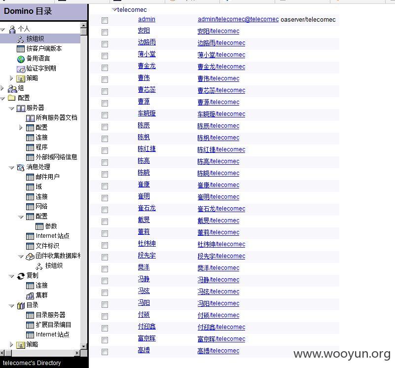This screenshot has height=368, width=395.
Task: Click the 服务器 book icon
Action: coord(21,108)
